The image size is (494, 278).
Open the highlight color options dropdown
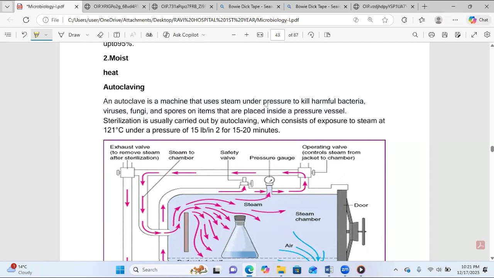46,35
